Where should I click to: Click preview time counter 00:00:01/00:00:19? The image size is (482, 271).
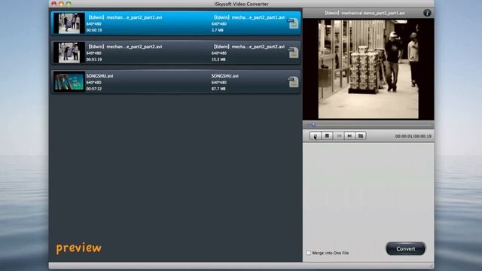413,135
